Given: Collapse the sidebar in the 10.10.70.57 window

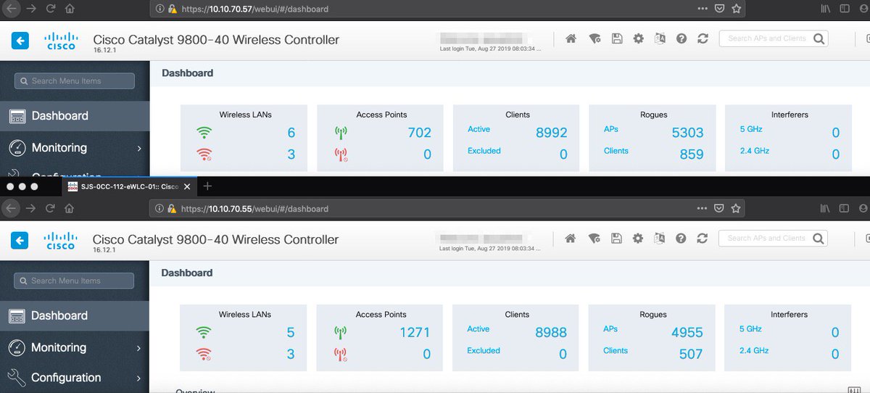Looking at the screenshot, I should pyautogui.click(x=20, y=40).
